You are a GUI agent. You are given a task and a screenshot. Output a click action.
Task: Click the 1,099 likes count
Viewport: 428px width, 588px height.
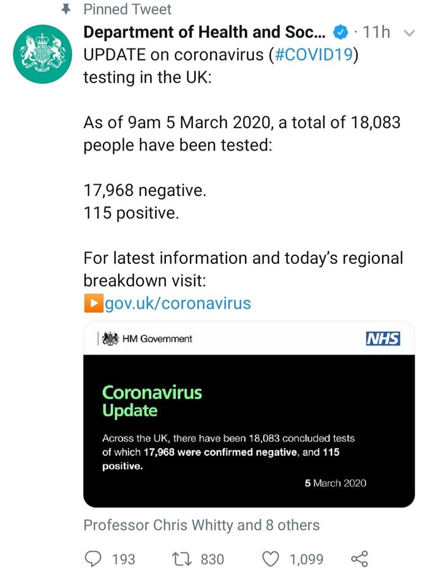[306, 559]
